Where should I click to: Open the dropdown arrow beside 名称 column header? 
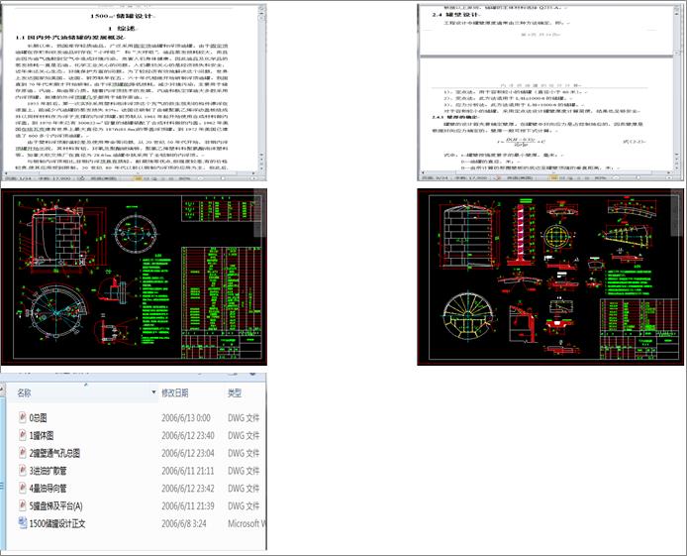[153, 392]
